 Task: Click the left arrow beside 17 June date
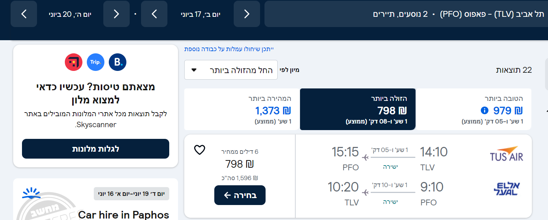pos(154,14)
